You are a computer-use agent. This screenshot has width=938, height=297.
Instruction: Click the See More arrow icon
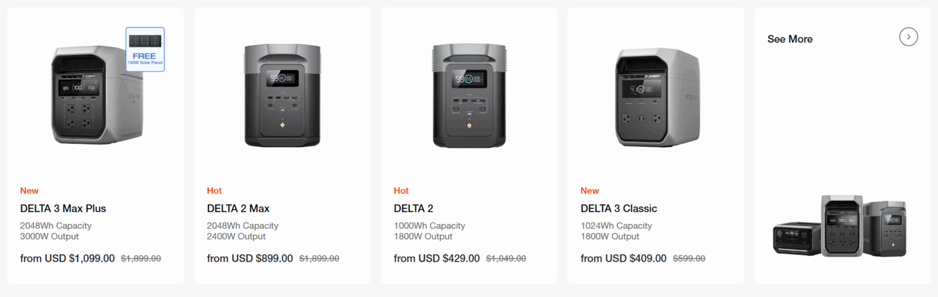point(908,37)
